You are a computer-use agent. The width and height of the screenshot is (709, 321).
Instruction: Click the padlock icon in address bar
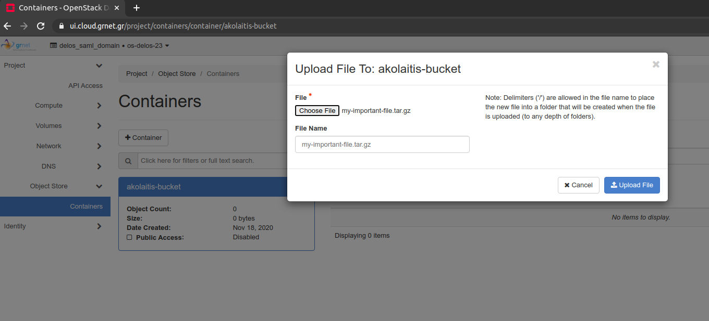click(x=61, y=26)
